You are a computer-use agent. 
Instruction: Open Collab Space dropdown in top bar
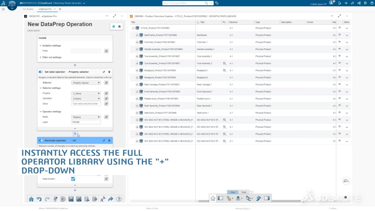318,4
